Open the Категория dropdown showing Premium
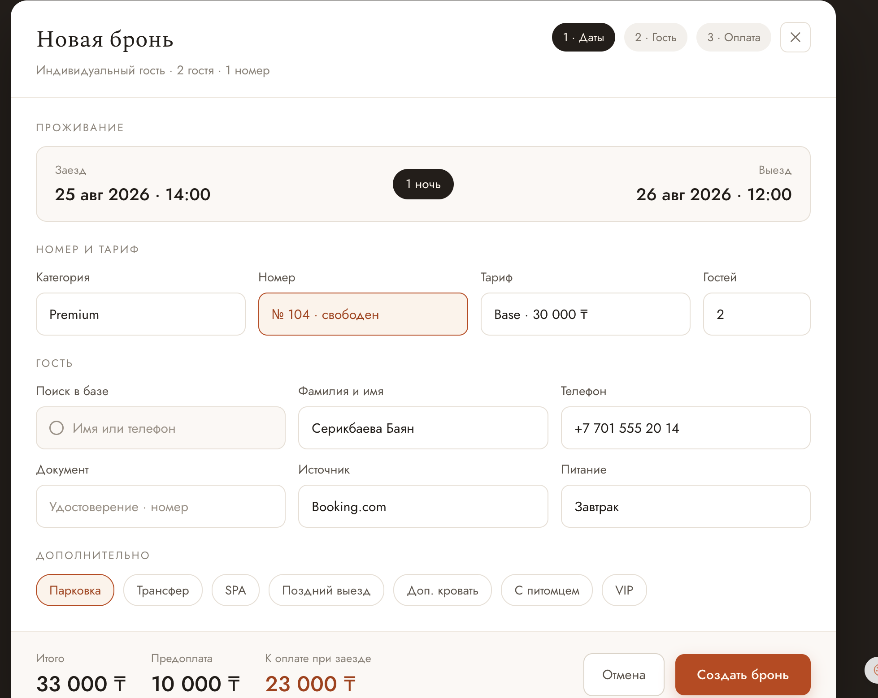The height and width of the screenshot is (698, 878). (141, 314)
